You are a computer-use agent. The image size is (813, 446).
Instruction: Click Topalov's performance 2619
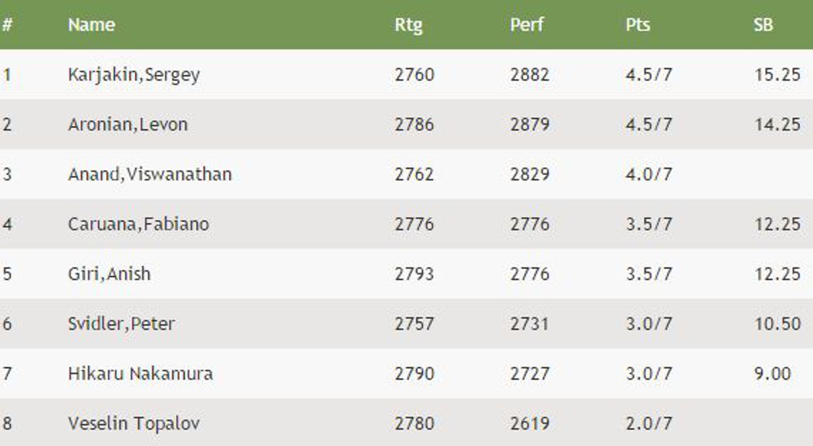pyautogui.click(x=529, y=423)
